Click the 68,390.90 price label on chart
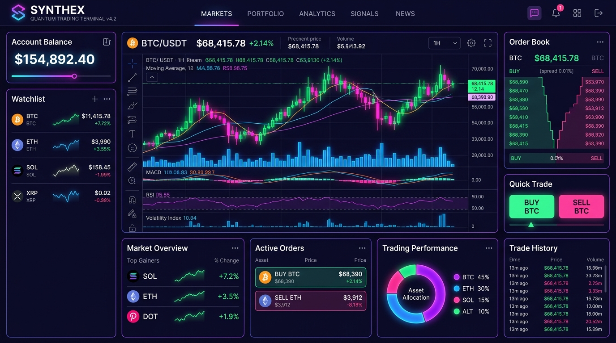Image resolution: width=616 pixels, height=343 pixels. click(482, 97)
